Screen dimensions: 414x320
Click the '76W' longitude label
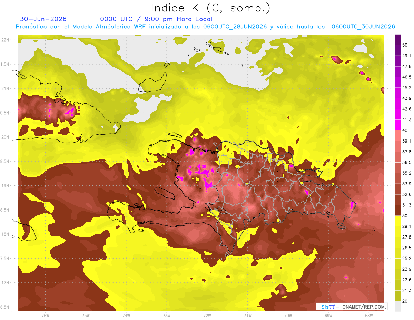(x=45, y=316)
